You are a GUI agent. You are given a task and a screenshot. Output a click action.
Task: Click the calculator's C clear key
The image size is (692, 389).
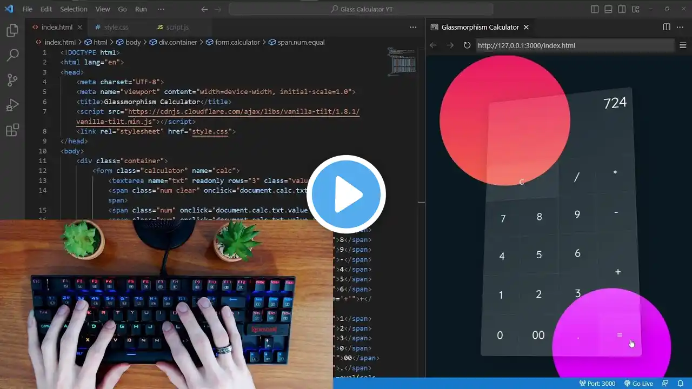point(522,182)
